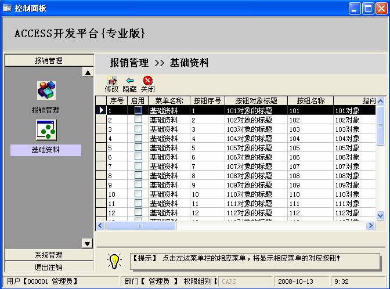The height and width of the screenshot is (289, 390).
Task: Click the 指向 column header
Action: [x=355, y=101]
